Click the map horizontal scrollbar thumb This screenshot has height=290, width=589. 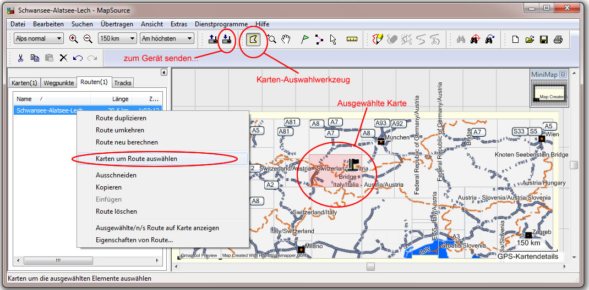click(x=370, y=266)
